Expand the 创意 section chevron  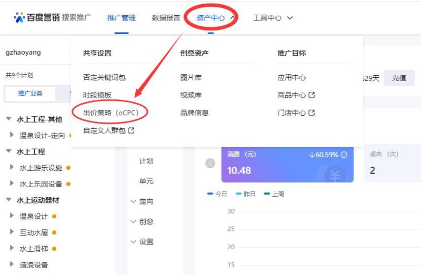pos(133,221)
